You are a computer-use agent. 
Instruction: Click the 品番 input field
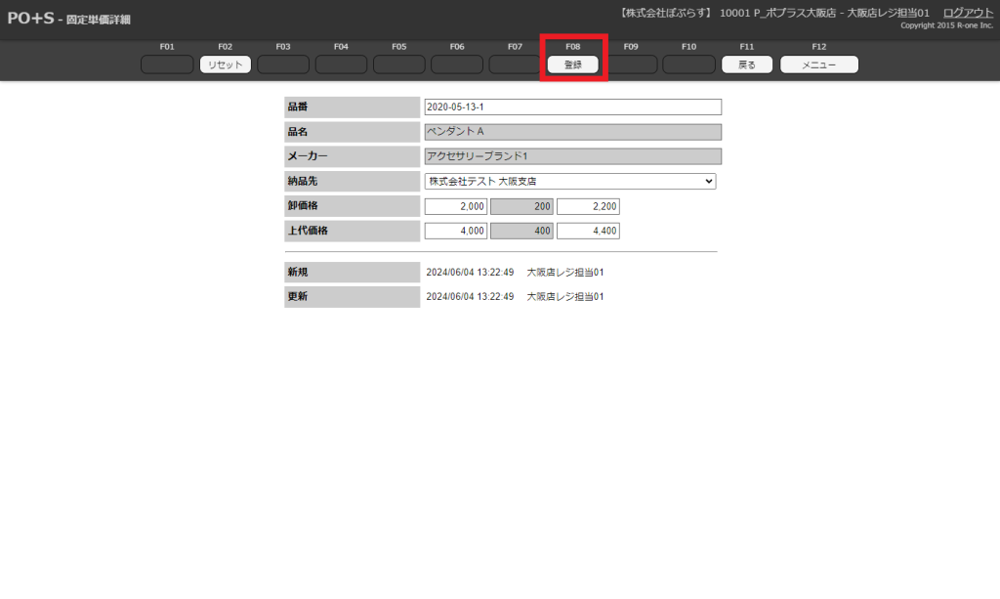pos(572,107)
